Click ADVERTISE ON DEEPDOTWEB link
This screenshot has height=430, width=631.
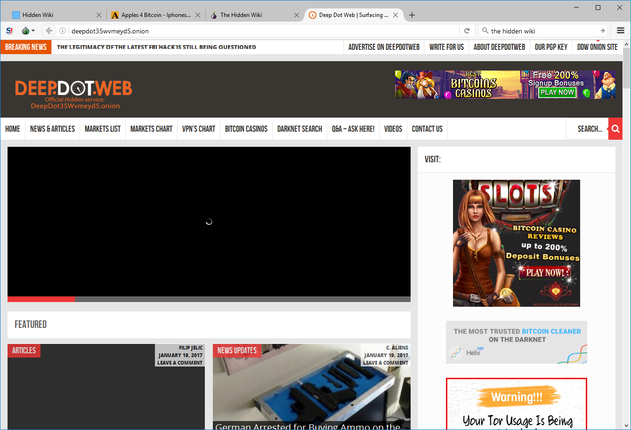(384, 47)
